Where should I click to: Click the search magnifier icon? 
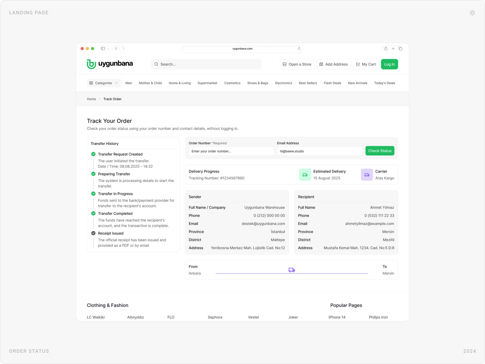click(156, 64)
